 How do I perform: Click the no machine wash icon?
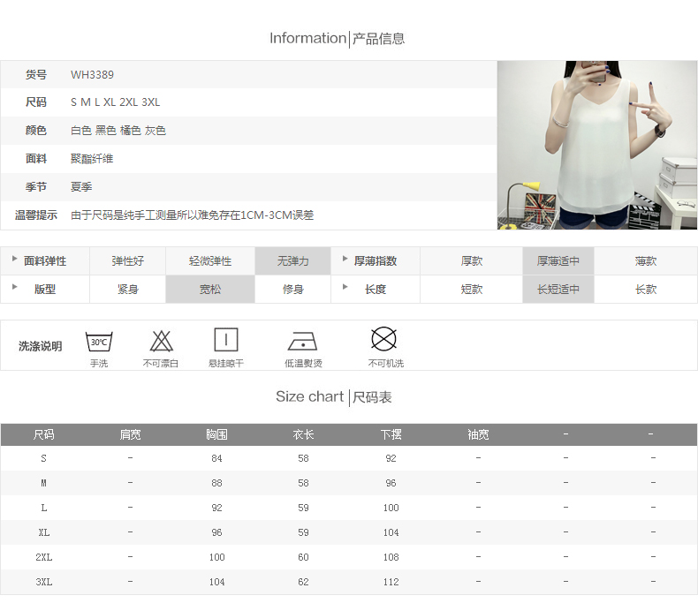(x=383, y=339)
